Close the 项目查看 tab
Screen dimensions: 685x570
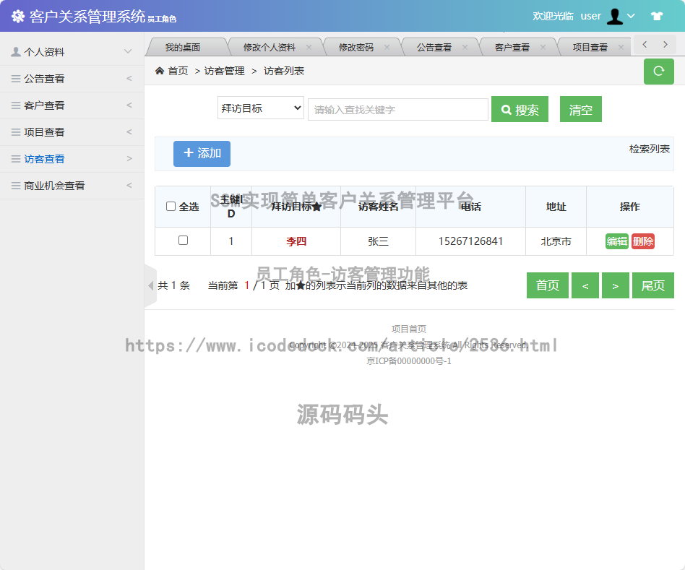tap(621, 47)
